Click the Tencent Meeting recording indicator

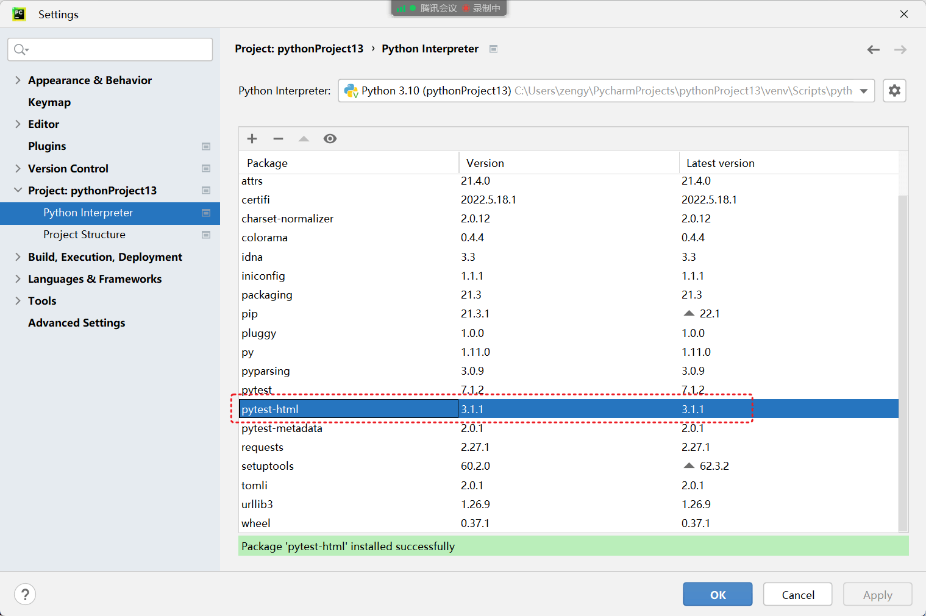449,9
